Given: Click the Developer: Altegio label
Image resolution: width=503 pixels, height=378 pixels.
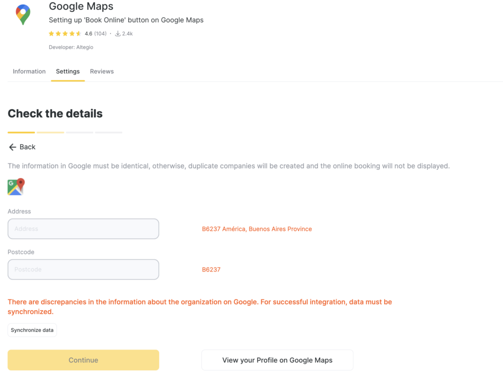Looking at the screenshot, I should [71, 47].
